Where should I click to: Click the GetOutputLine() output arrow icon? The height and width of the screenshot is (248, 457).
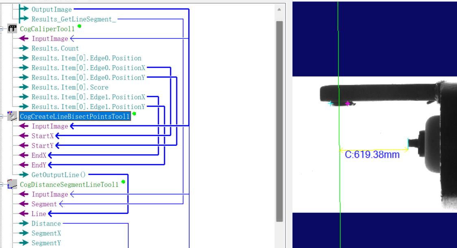(x=24, y=174)
